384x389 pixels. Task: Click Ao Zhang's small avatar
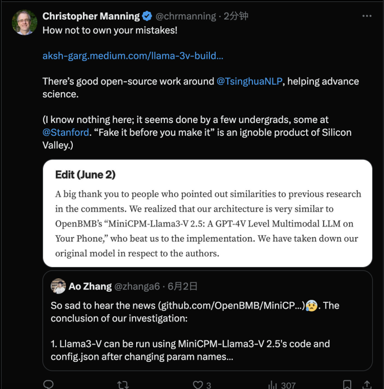pos(58,286)
